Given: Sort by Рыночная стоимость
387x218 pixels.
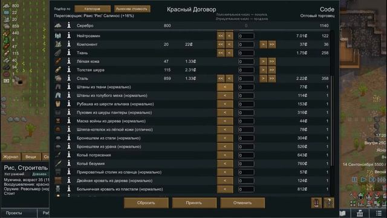Looking at the screenshot, I should coord(132,9).
